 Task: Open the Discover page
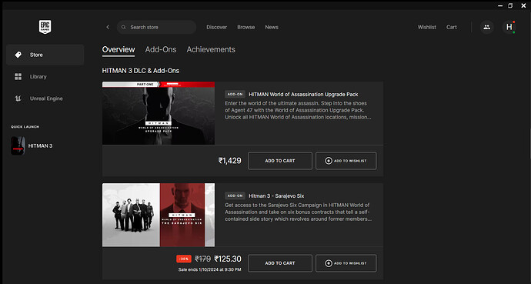[217, 27]
